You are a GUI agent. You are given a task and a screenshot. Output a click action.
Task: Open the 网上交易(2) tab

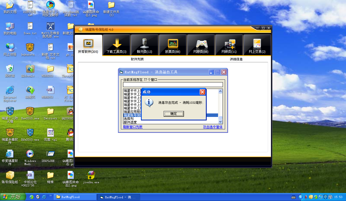coord(257,45)
